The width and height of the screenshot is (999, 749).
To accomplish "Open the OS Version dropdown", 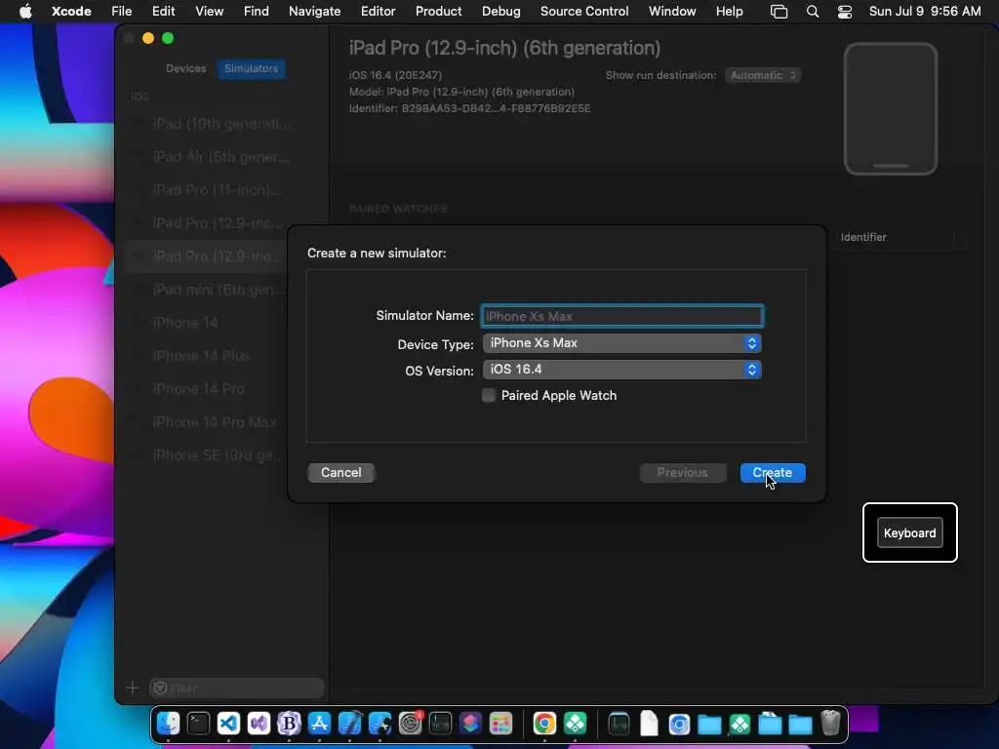I will pyautogui.click(x=621, y=370).
